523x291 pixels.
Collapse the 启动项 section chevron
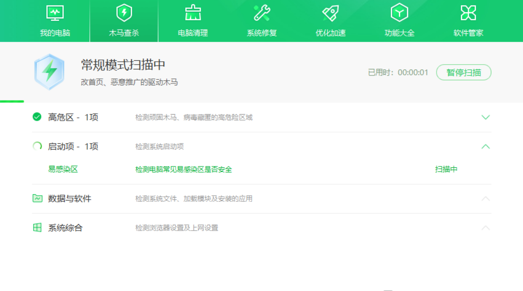(x=485, y=147)
